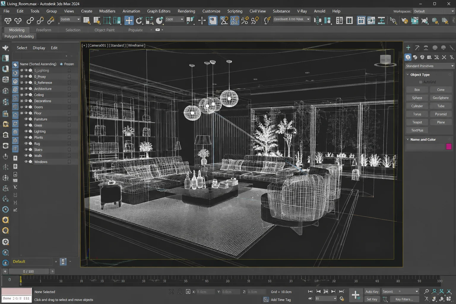Click the X coordinate input field
Screen dimensions: 456x304
coord(205,292)
